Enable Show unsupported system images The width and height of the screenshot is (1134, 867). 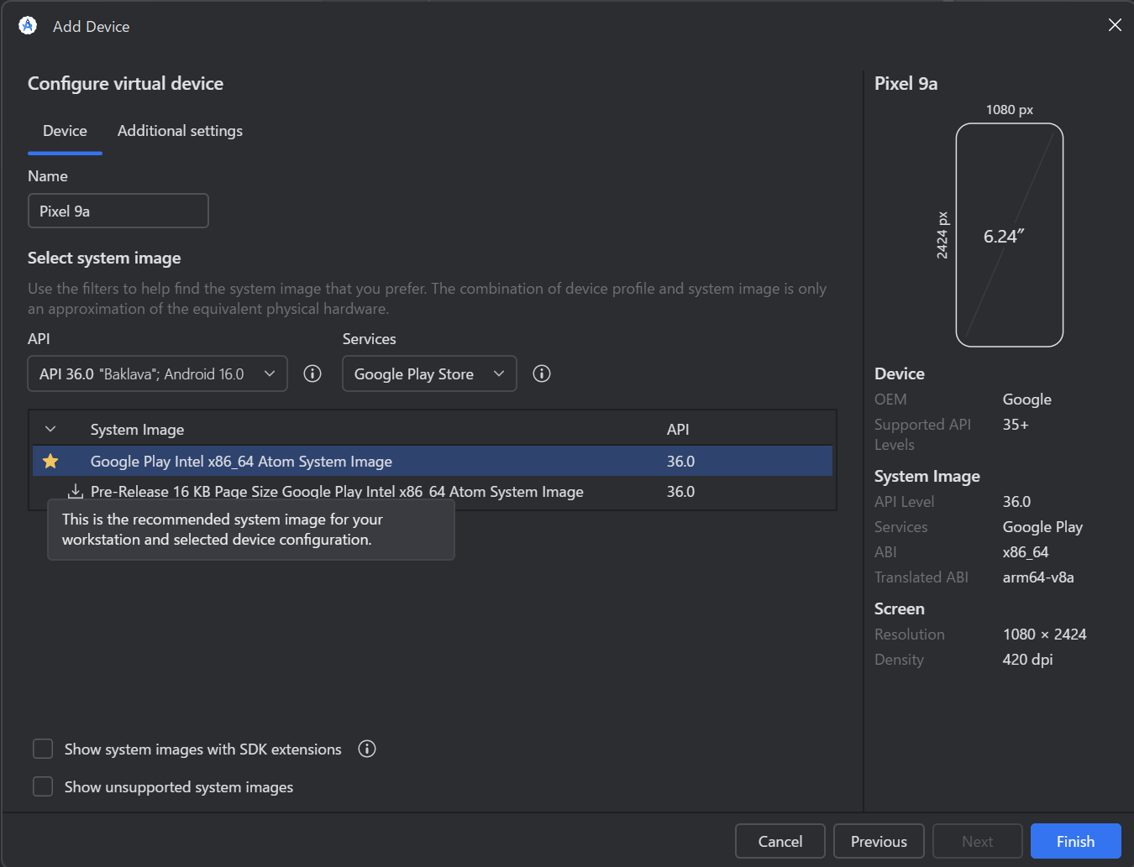pos(43,786)
